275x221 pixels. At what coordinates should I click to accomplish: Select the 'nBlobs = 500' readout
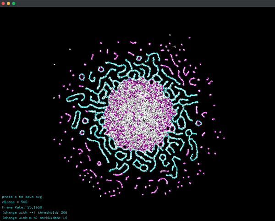[15, 202]
